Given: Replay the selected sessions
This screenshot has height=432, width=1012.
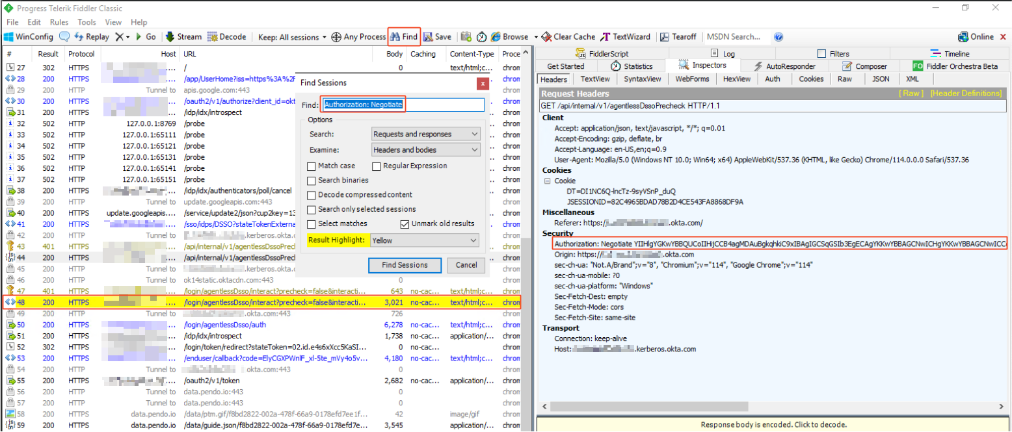Looking at the screenshot, I should [x=92, y=37].
